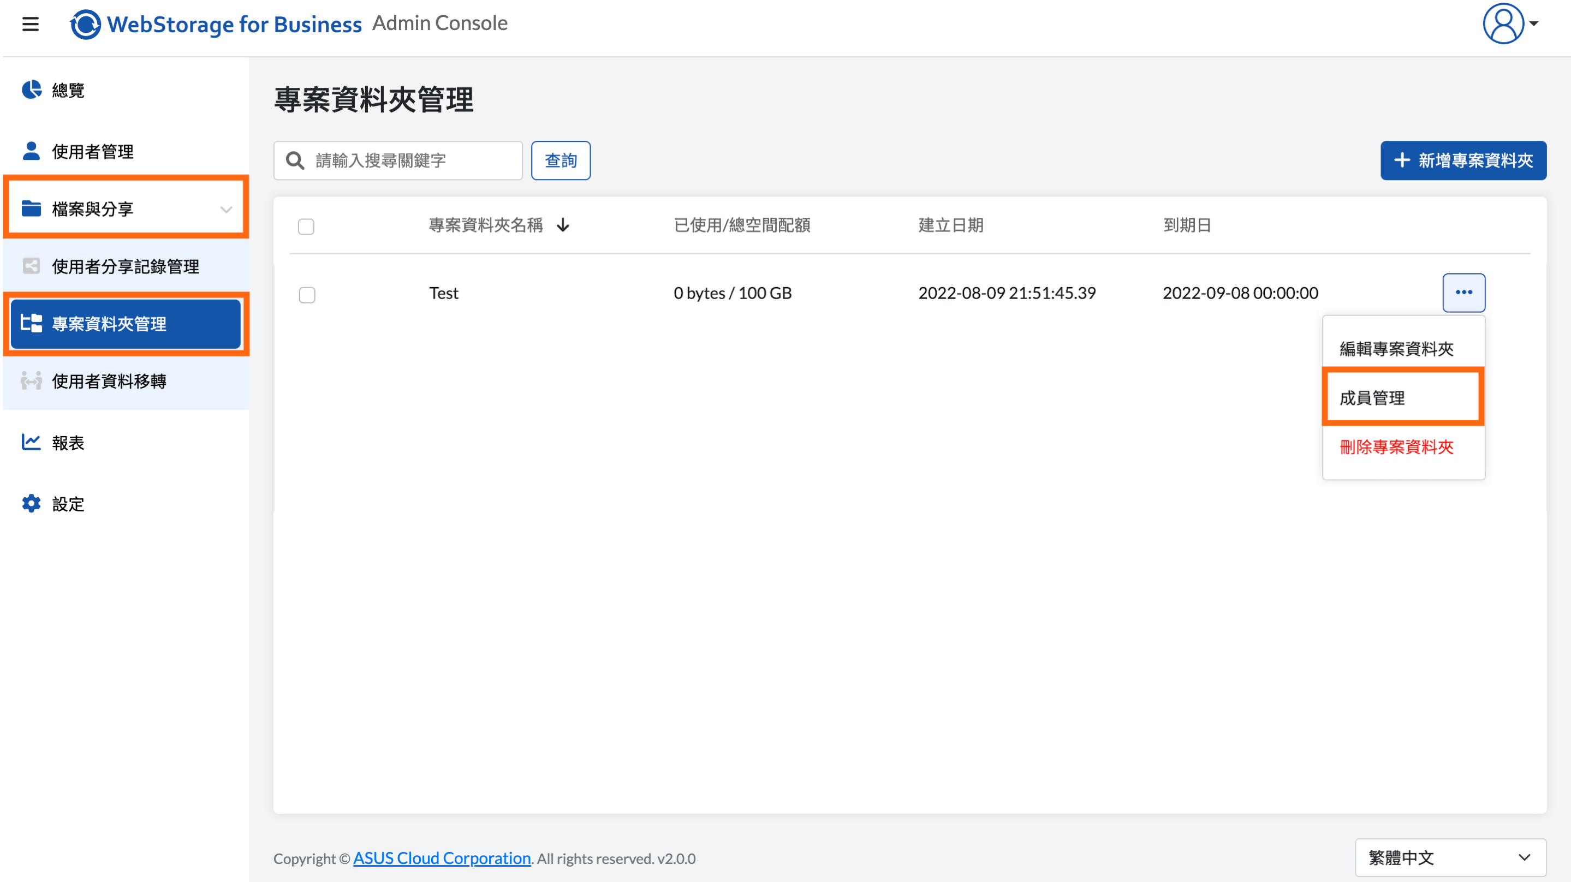Click the 查詢 query button

561,160
